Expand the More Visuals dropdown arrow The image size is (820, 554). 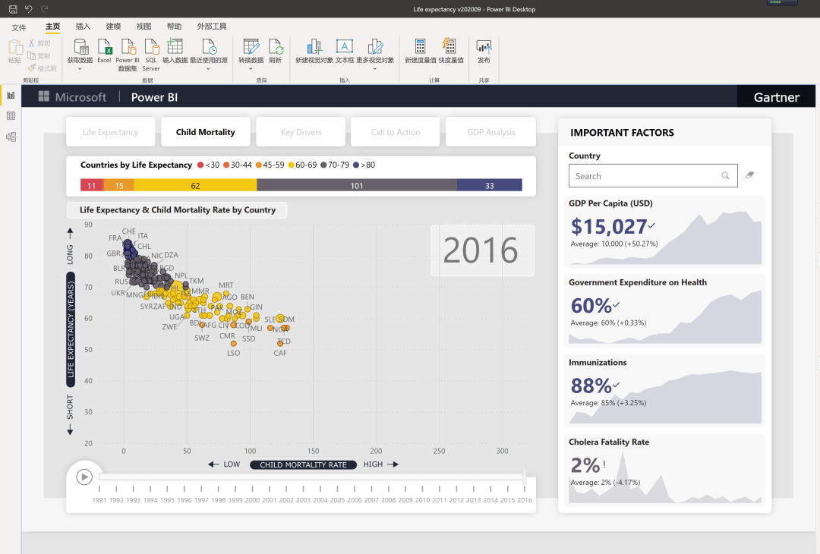coord(375,69)
